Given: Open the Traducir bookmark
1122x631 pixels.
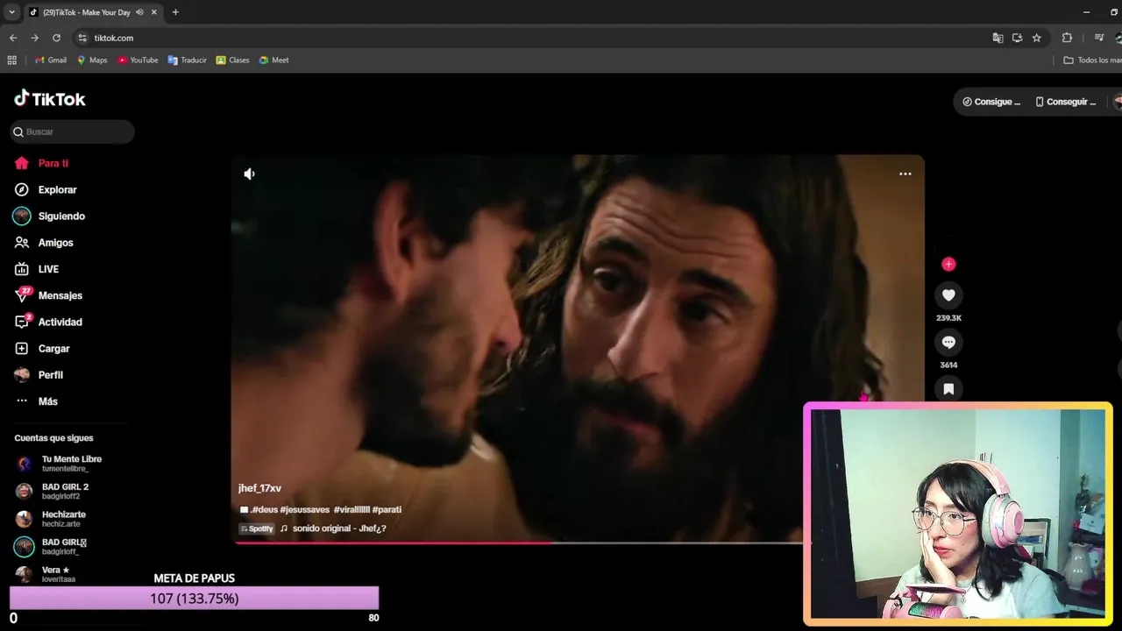Looking at the screenshot, I should [x=188, y=60].
